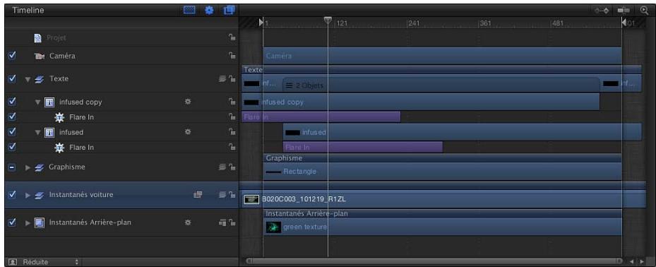
Task: Click the Texte group layers icon
Action: [40, 78]
